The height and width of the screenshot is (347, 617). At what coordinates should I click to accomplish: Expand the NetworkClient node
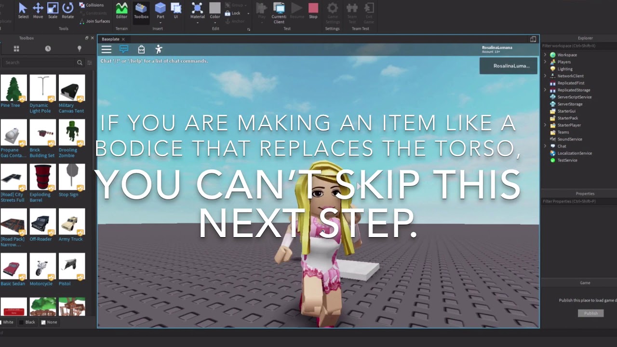click(545, 76)
